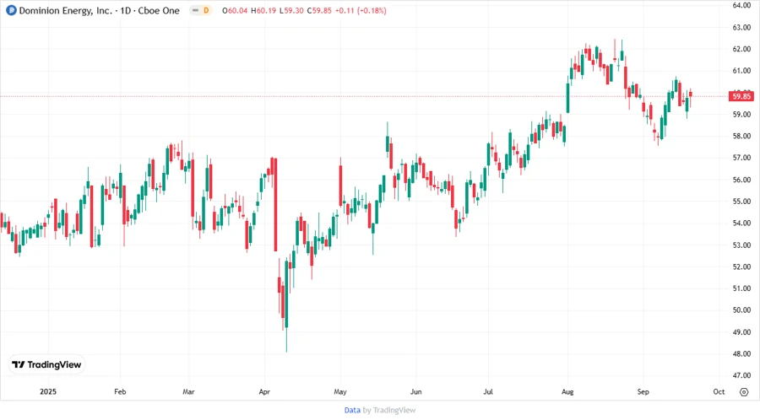The height and width of the screenshot is (420, 760).
Task: Click the 62.00 price axis label
Action: [741, 49]
